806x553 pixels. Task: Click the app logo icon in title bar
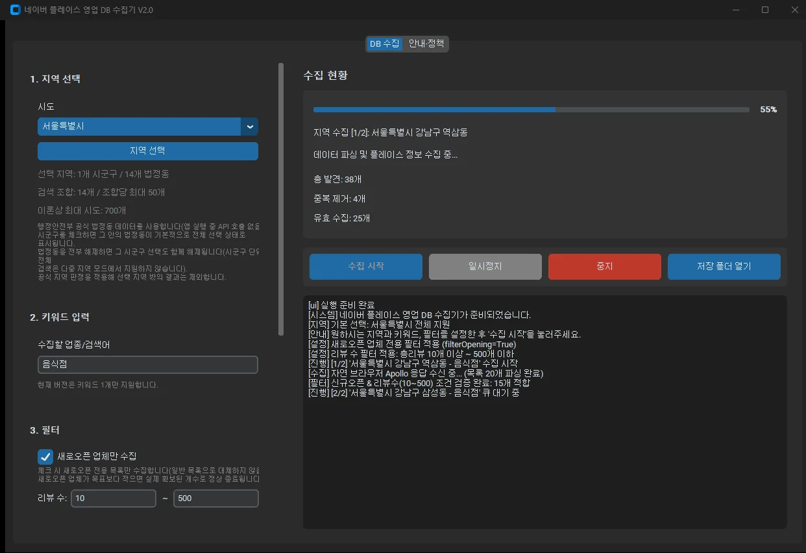click(14, 10)
